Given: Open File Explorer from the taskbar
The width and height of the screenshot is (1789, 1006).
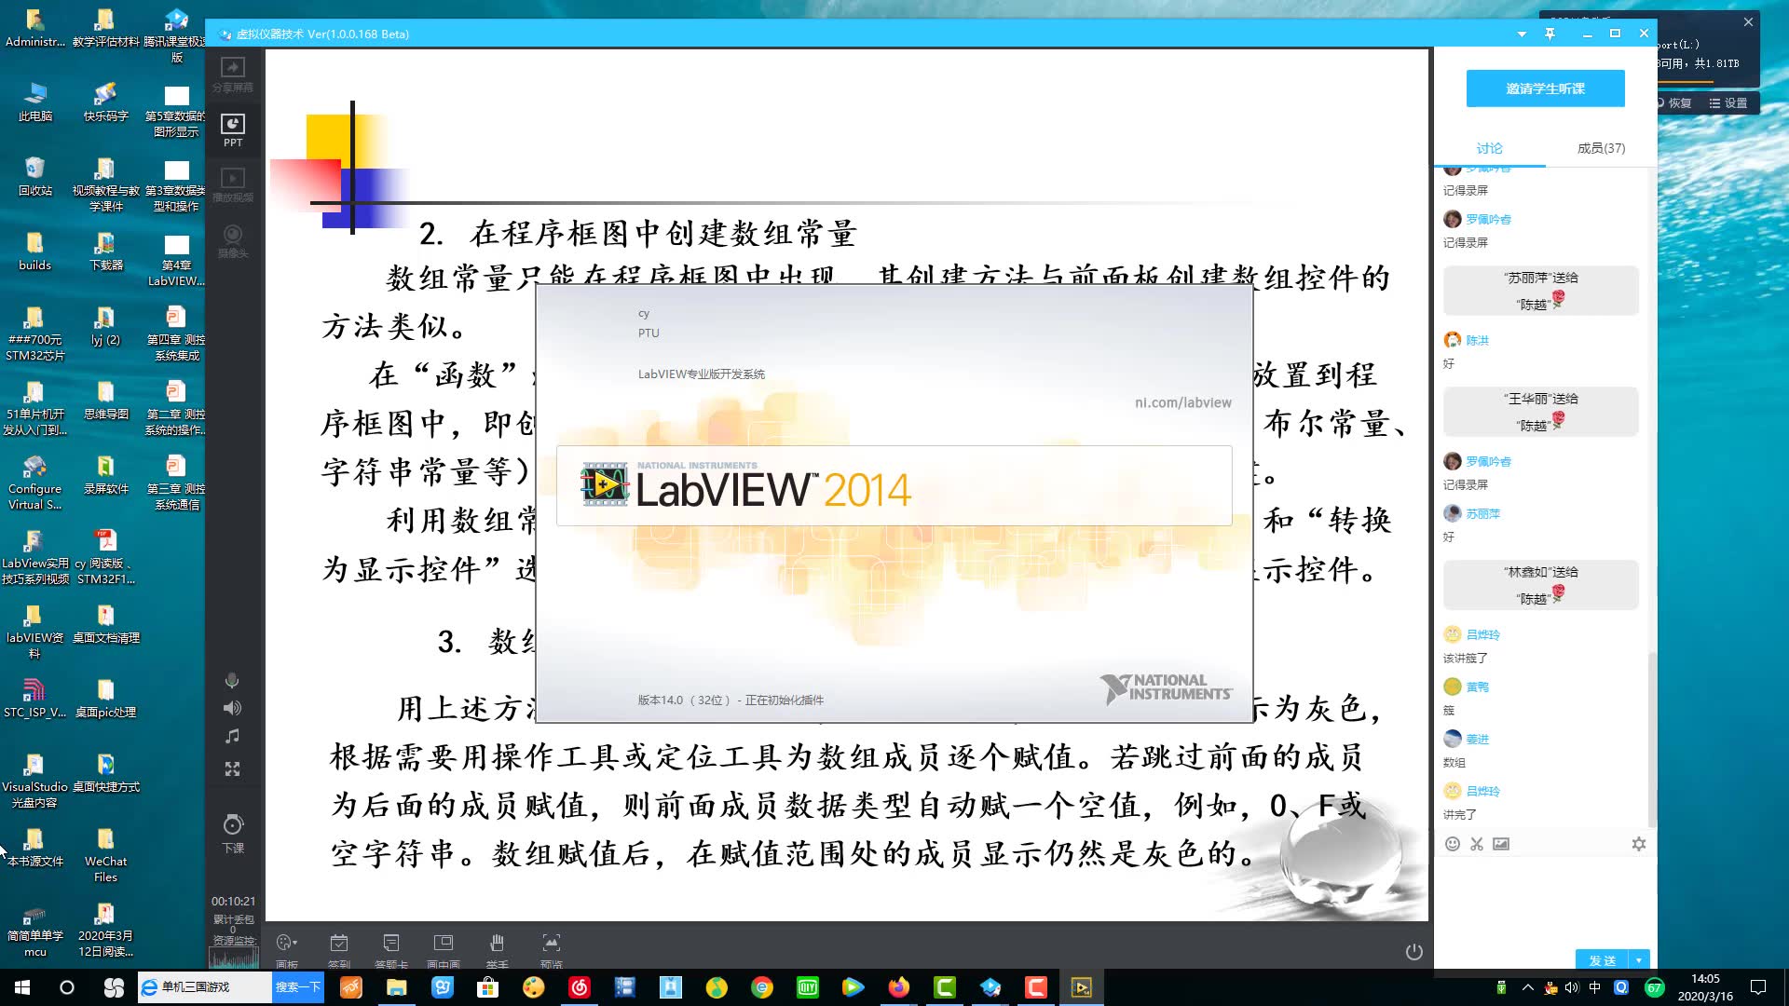Looking at the screenshot, I should point(397,987).
